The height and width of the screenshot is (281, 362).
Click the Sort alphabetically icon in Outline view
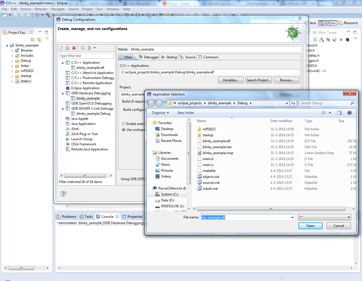coord(322,40)
